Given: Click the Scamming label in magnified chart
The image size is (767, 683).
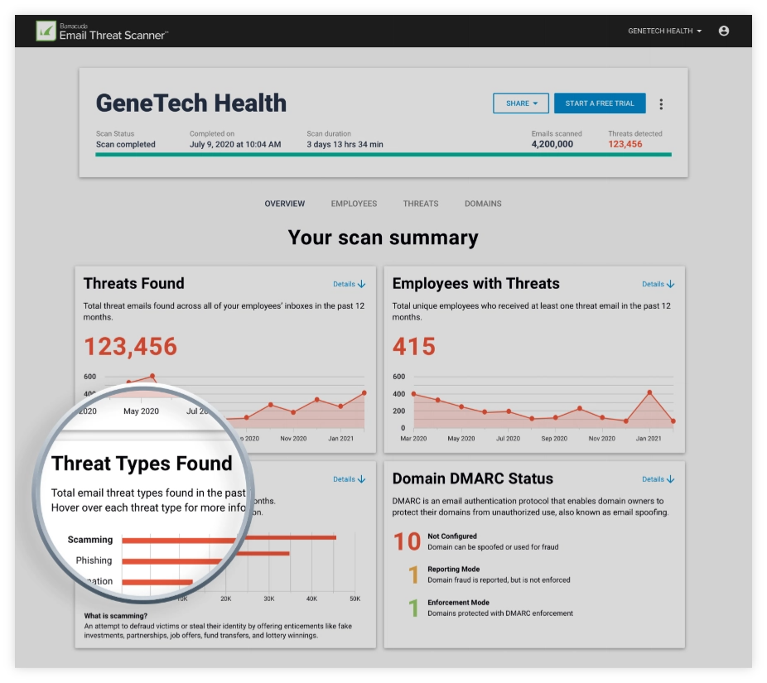Looking at the screenshot, I should point(90,539).
